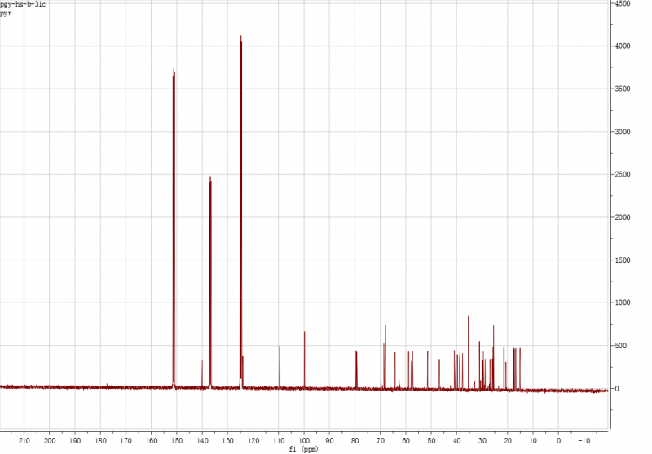Select the 2000 intensity axis label
Viewport: 652px width, 454px height.
623,217
